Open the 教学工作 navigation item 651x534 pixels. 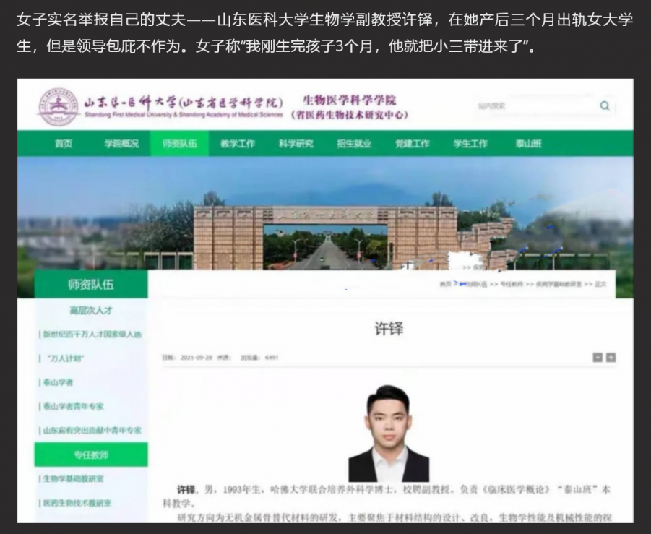[238, 144]
